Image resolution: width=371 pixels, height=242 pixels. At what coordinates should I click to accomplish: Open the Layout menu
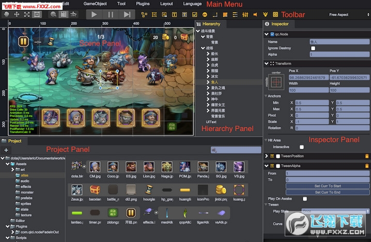click(x=166, y=4)
